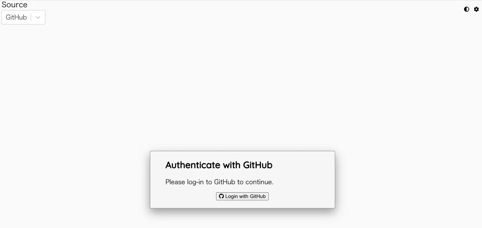This screenshot has height=228, width=482.
Task: Click the down-arrow indicator beside GitHub
Action: point(38,17)
